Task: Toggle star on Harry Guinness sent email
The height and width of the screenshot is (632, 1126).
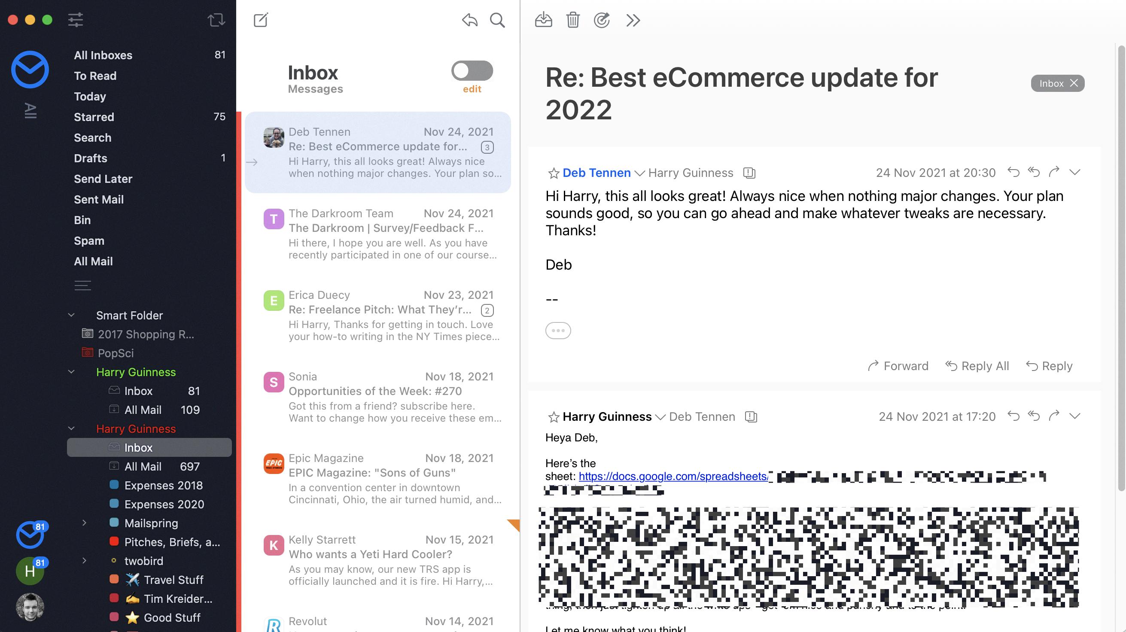Action: coord(553,417)
